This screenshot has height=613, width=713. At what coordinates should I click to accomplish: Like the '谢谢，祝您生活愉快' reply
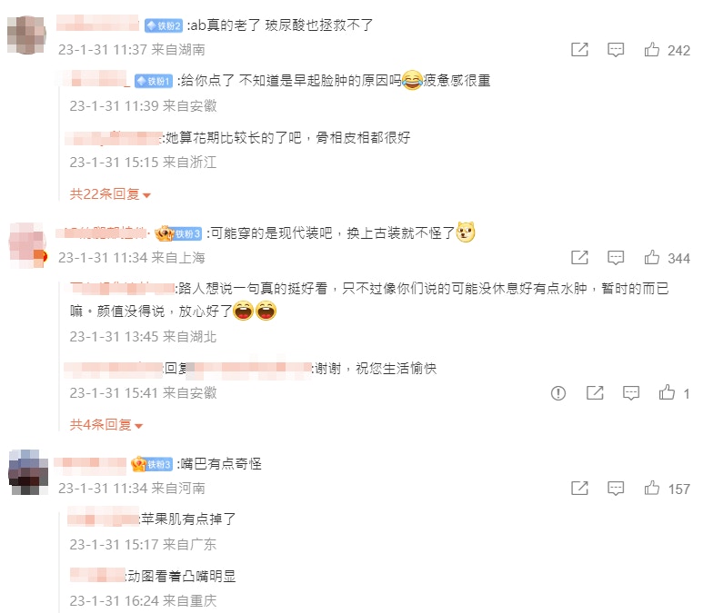click(667, 392)
